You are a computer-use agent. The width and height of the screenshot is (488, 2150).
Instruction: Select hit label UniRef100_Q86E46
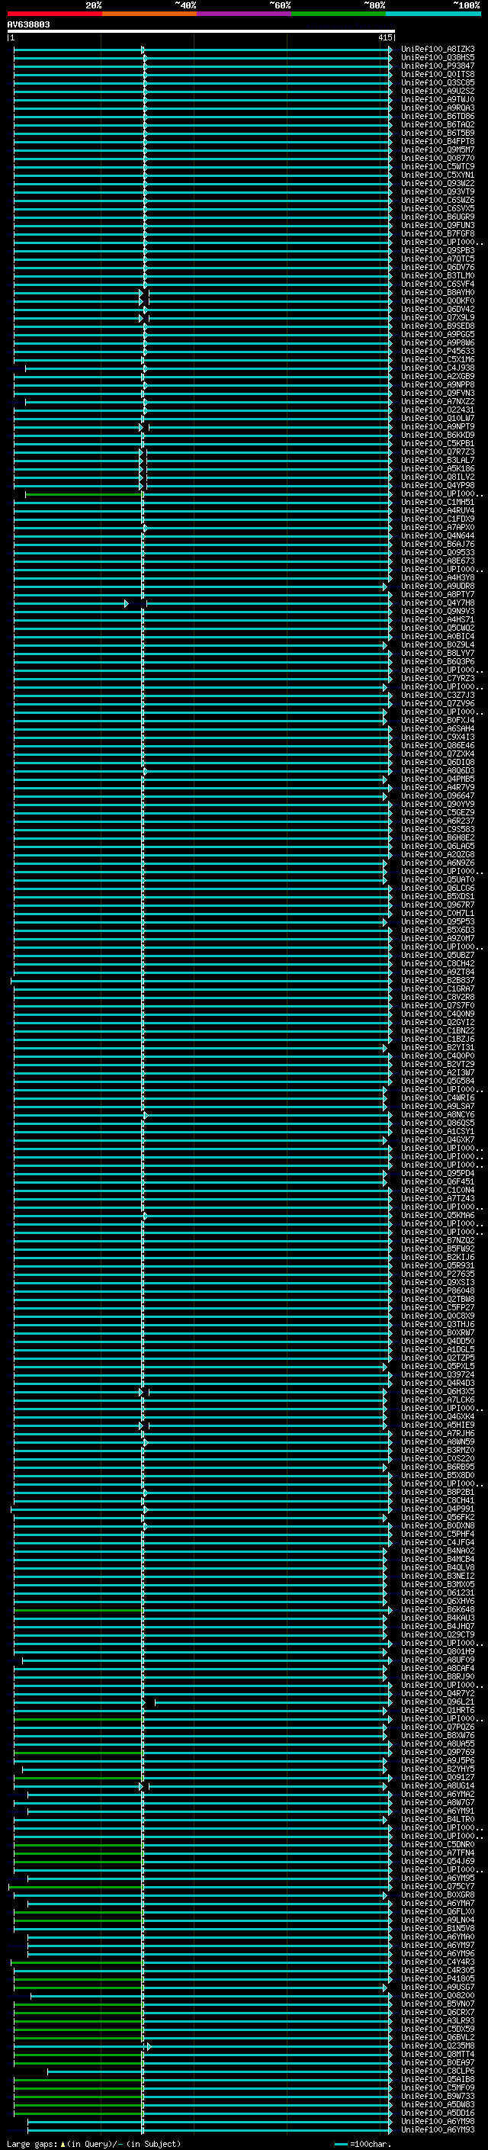[x=438, y=745]
